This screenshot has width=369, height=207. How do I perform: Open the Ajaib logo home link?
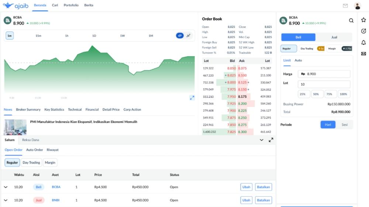coord(15,5)
